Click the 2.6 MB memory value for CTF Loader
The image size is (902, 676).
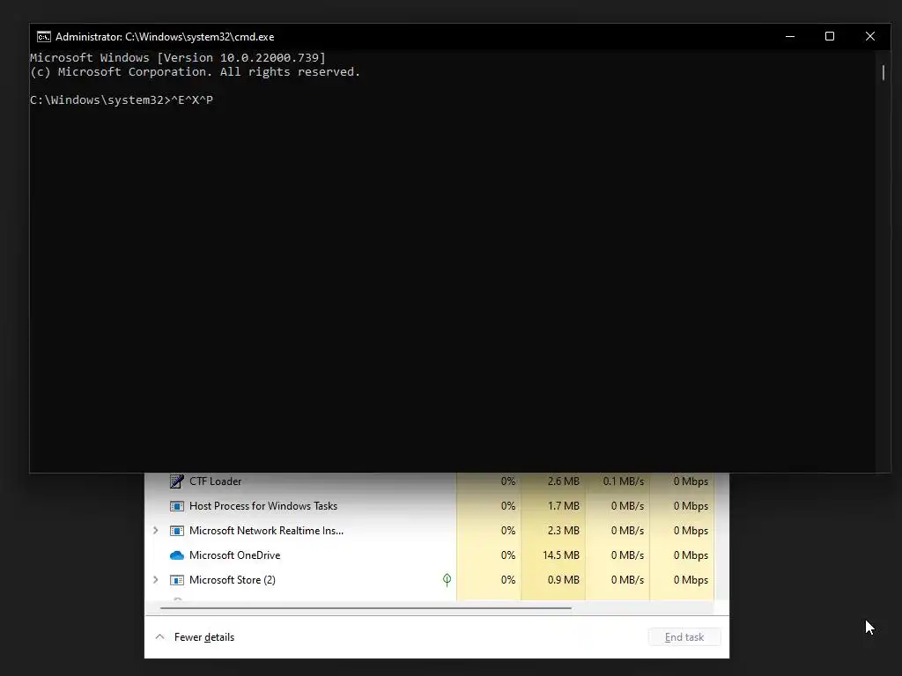click(563, 481)
